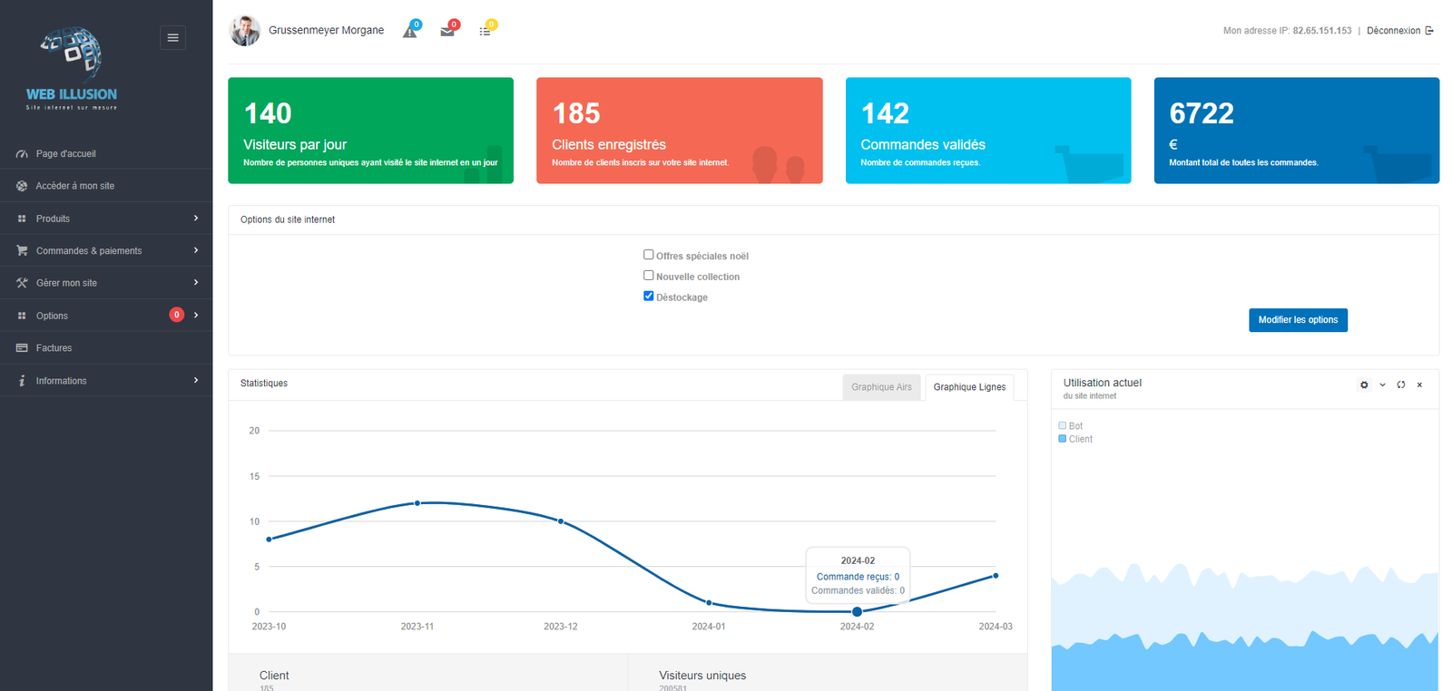The image size is (1452, 691).
Task: Open the user avatar picture
Action: [245, 30]
